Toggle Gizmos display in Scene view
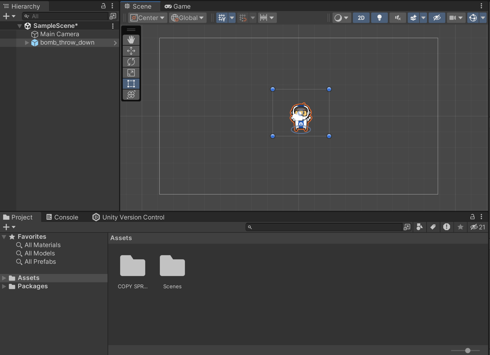Viewport: 490px width, 355px height. click(x=473, y=18)
